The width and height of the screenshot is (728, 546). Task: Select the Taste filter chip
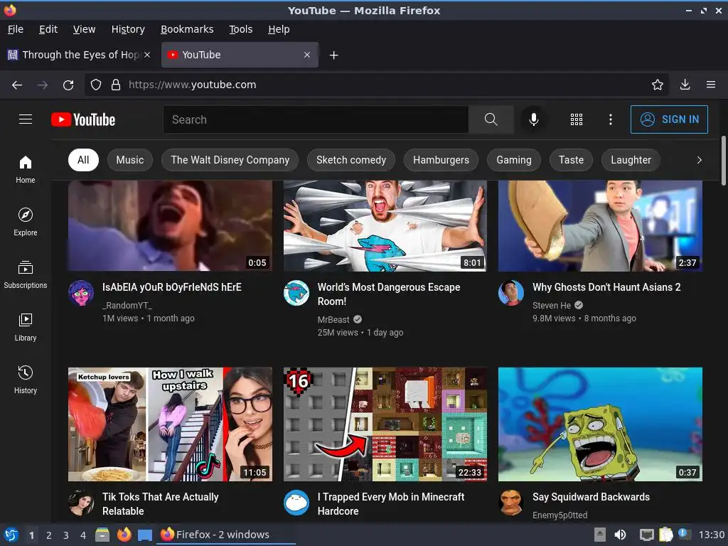coord(571,160)
